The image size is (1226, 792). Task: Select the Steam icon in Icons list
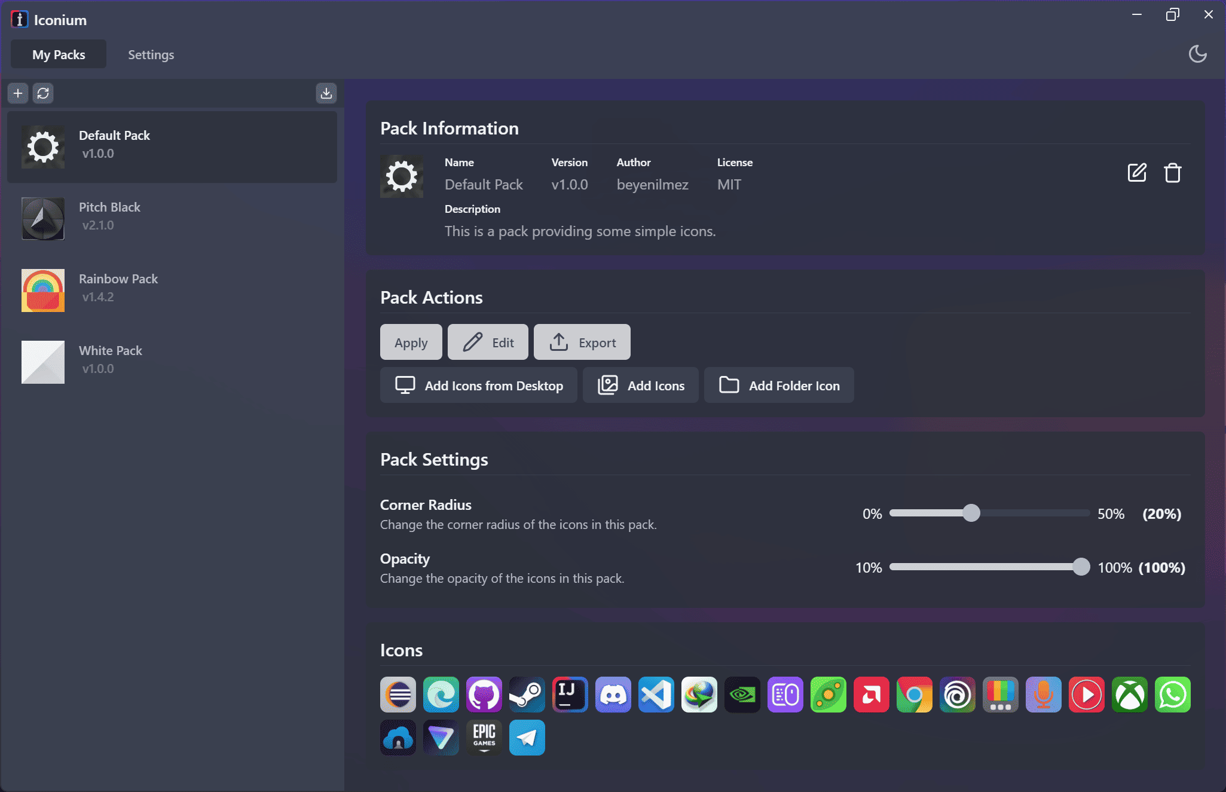(x=527, y=695)
